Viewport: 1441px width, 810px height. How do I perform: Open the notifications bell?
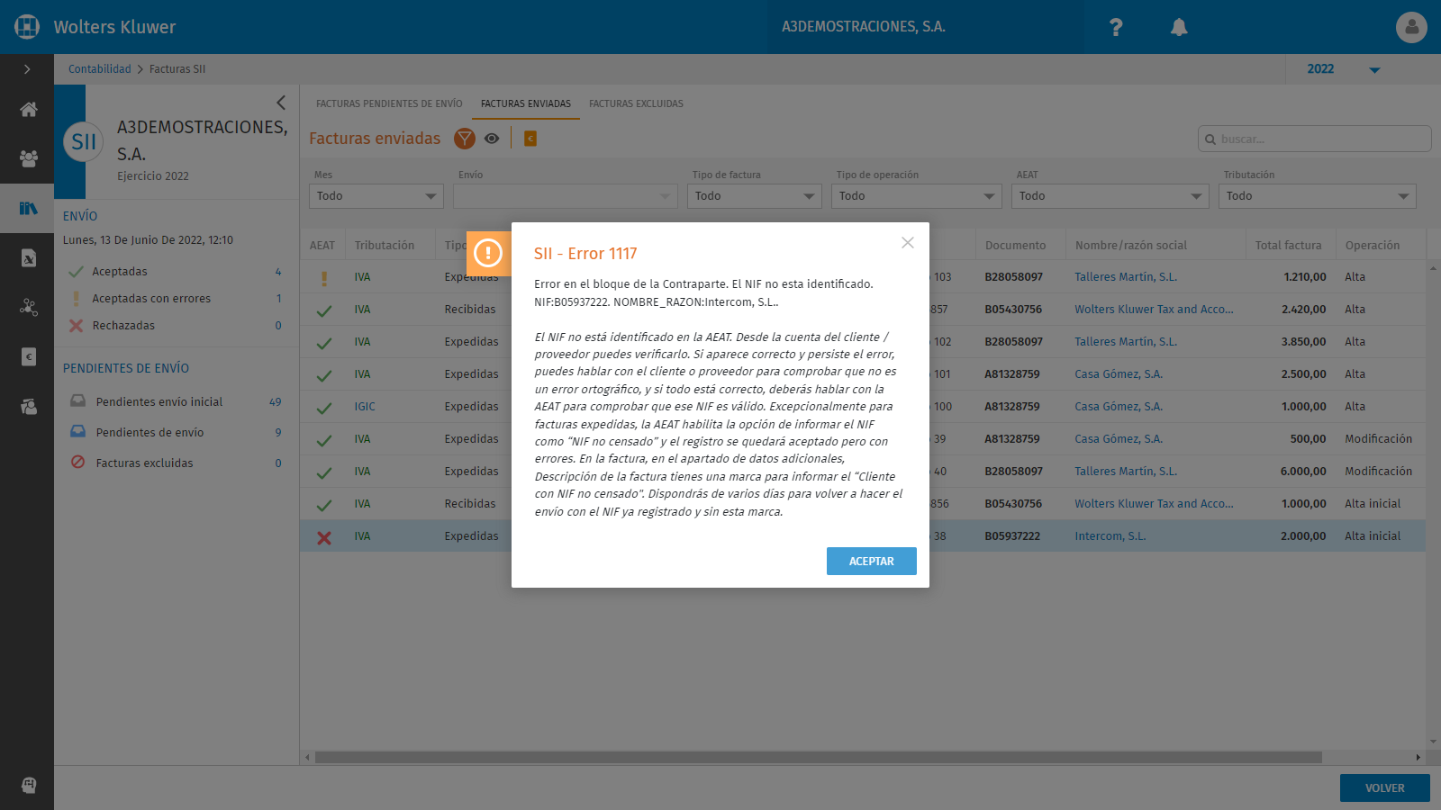coord(1179,27)
